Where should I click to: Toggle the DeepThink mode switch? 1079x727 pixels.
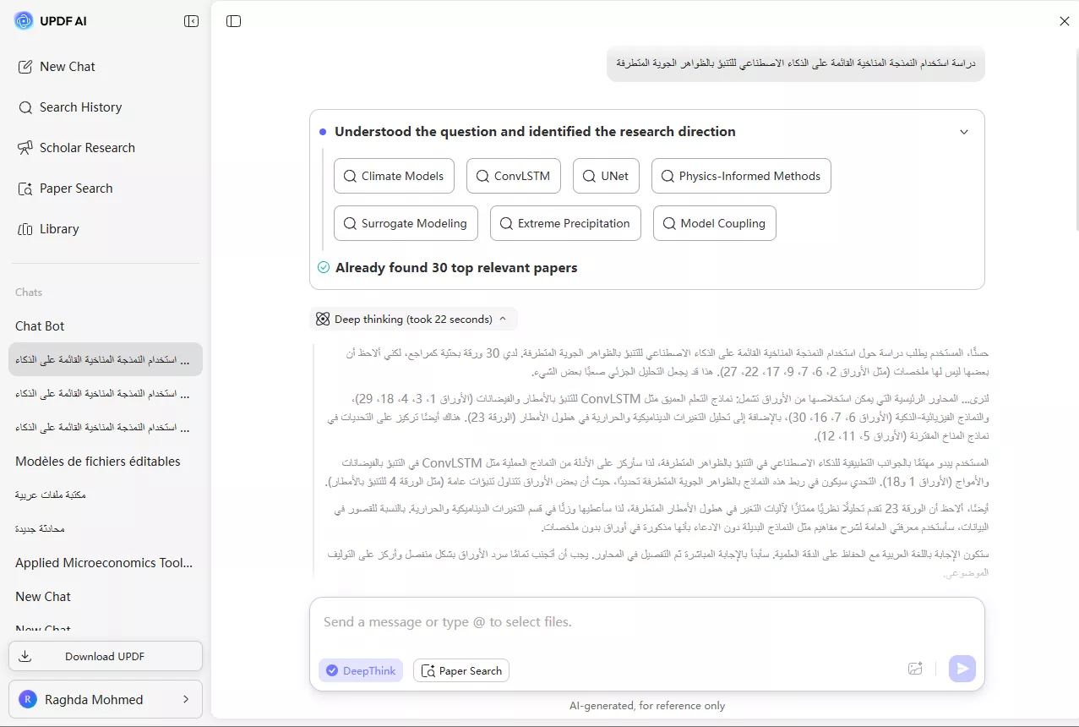tap(360, 670)
